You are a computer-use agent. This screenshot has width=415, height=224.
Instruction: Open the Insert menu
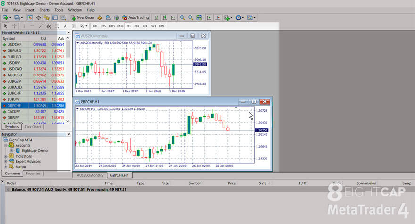pos(30,10)
